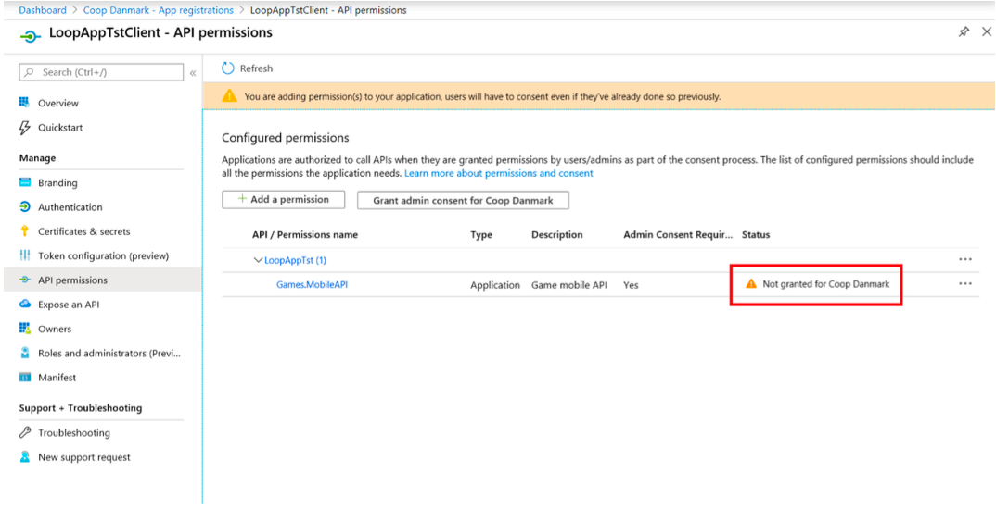The width and height of the screenshot is (996, 510).
Task: Click the LoopAppTstClient app icon in header
Action: (30, 35)
